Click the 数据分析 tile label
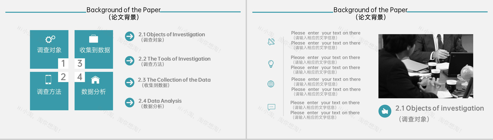This screenshot has width=493, height=140. click(94, 92)
